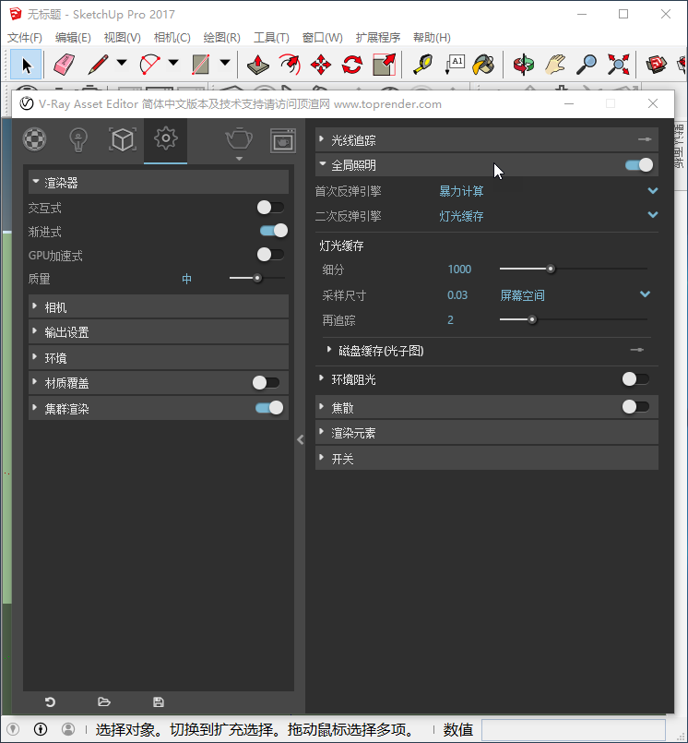
Task: Adjust the 质量 quality slider
Action: (257, 278)
